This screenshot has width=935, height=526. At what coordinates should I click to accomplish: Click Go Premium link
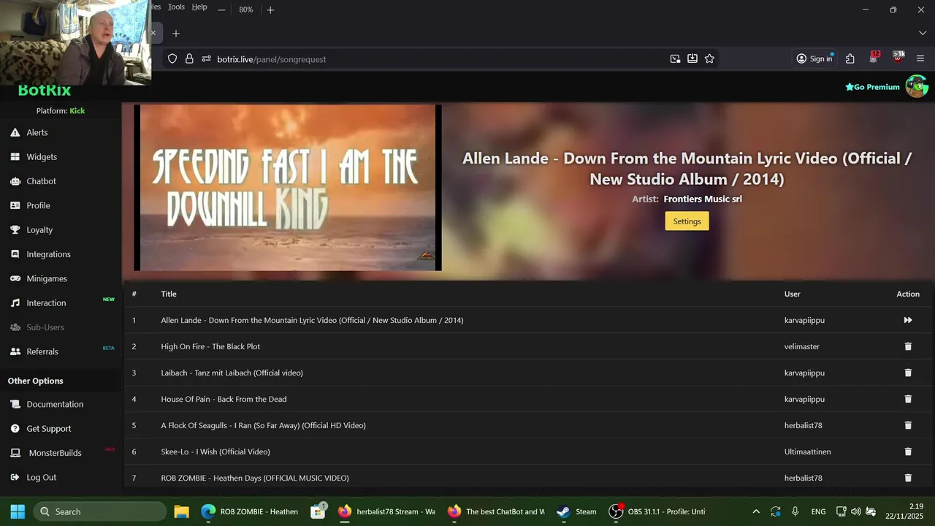[x=872, y=87]
